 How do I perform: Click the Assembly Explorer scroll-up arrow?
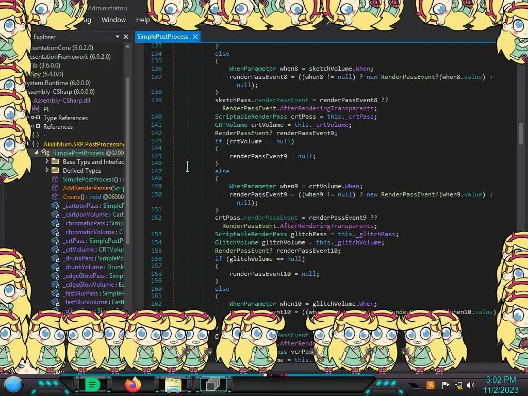(127, 46)
